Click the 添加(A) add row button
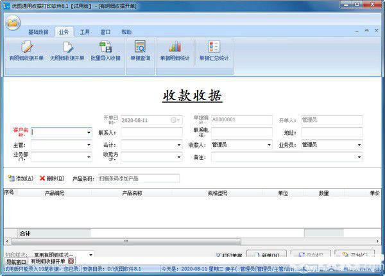Viewport: 385px width, 276px height. pyautogui.click(x=21, y=178)
